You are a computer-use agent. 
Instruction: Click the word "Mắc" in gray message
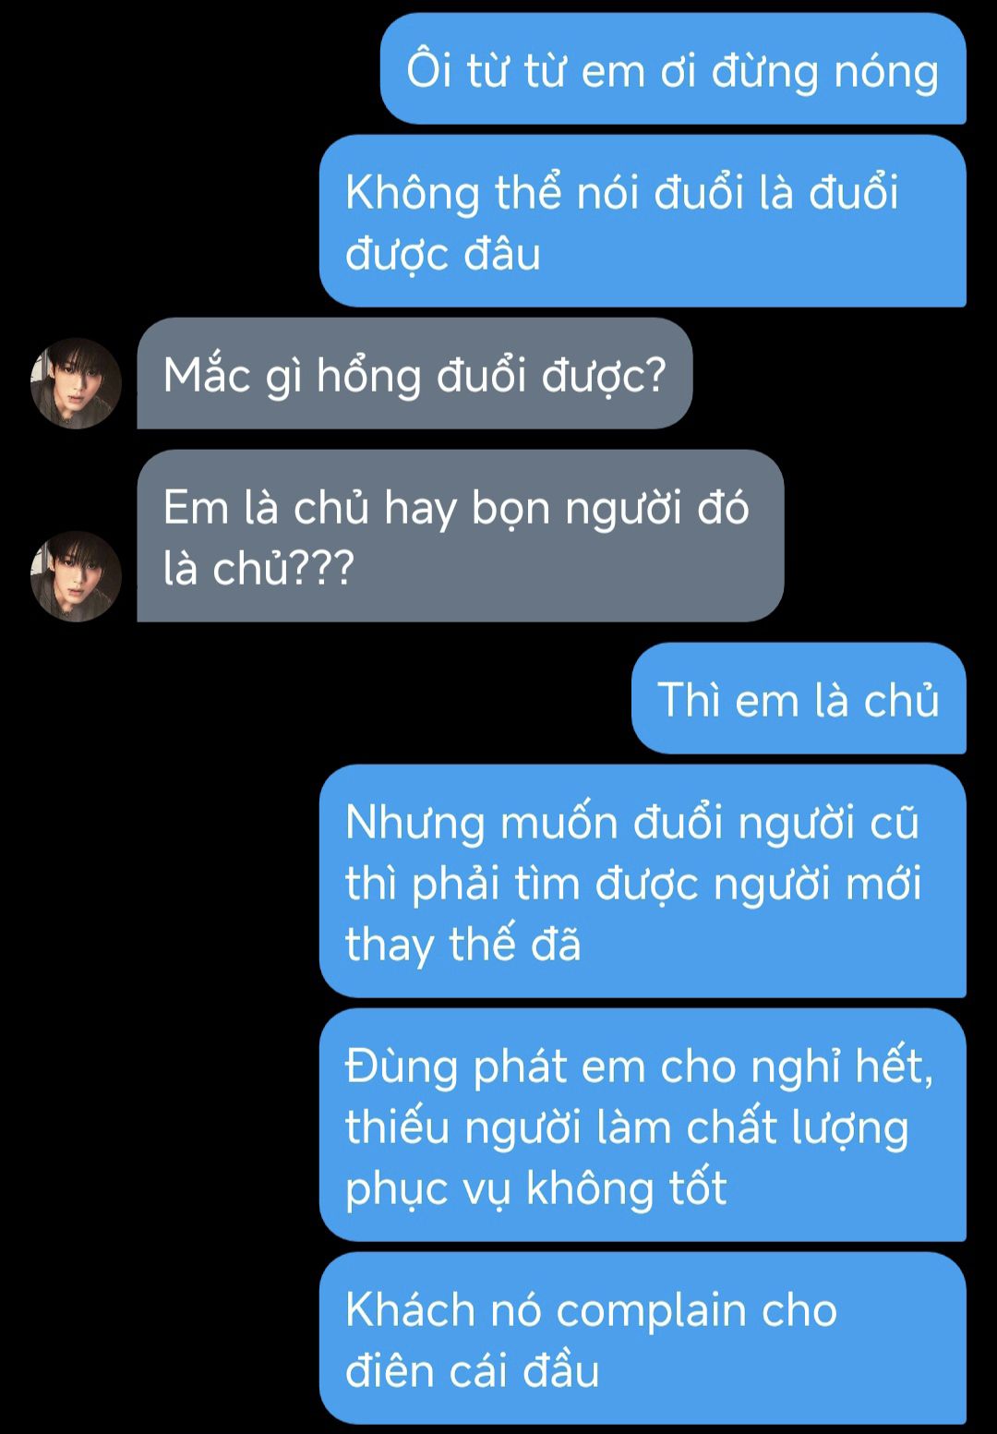pos(208,375)
